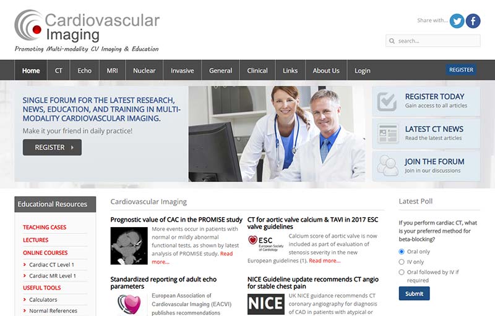The image size is (495, 316).
Task: Open the Invasive menu
Action: coord(182,70)
